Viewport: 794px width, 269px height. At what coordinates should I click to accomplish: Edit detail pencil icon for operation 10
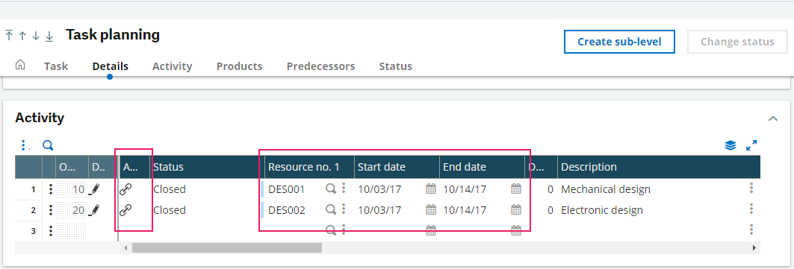[x=94, y=189]
